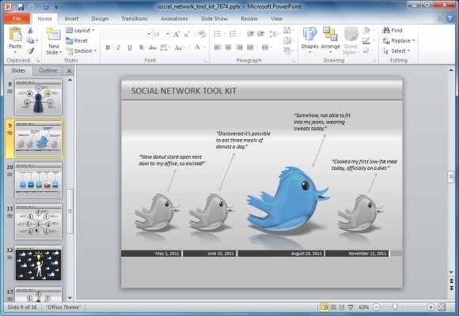Fit slide to current window
This screenshot has width=459, height=316.
(442, 307)
